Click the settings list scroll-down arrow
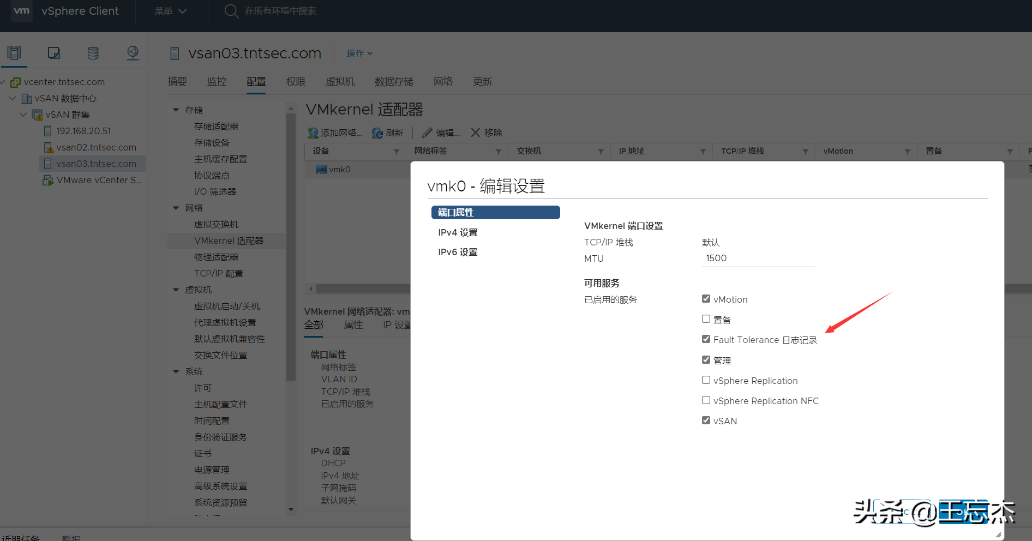This screenshot has width=1032, height=541. (291, 510)
